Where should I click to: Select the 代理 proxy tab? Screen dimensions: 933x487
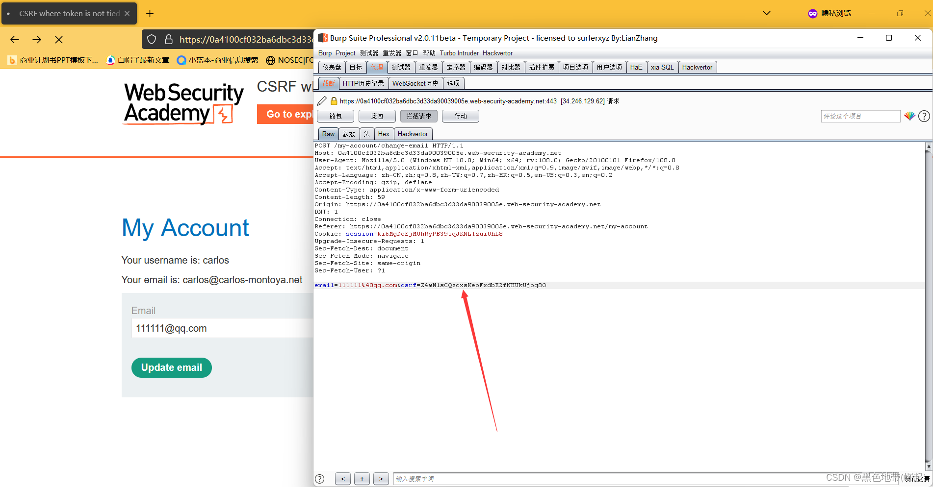377,67
